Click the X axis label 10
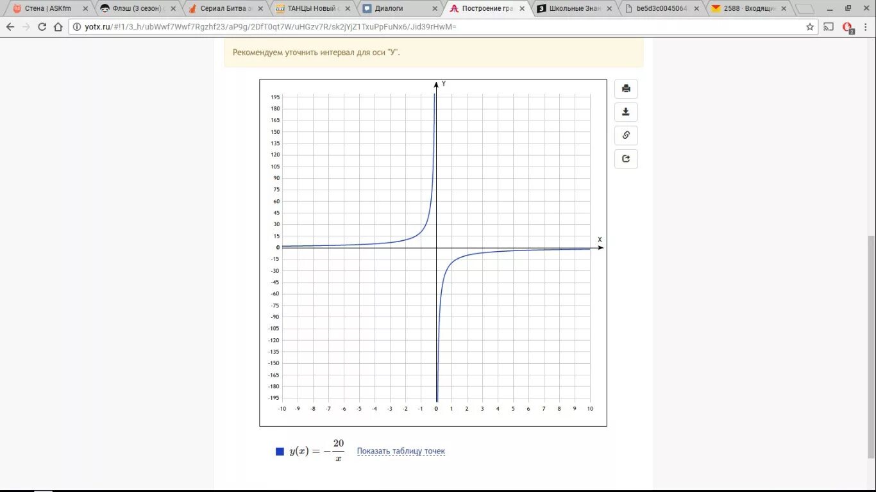This screenshot has width=876, height=492. click(590, 409)
